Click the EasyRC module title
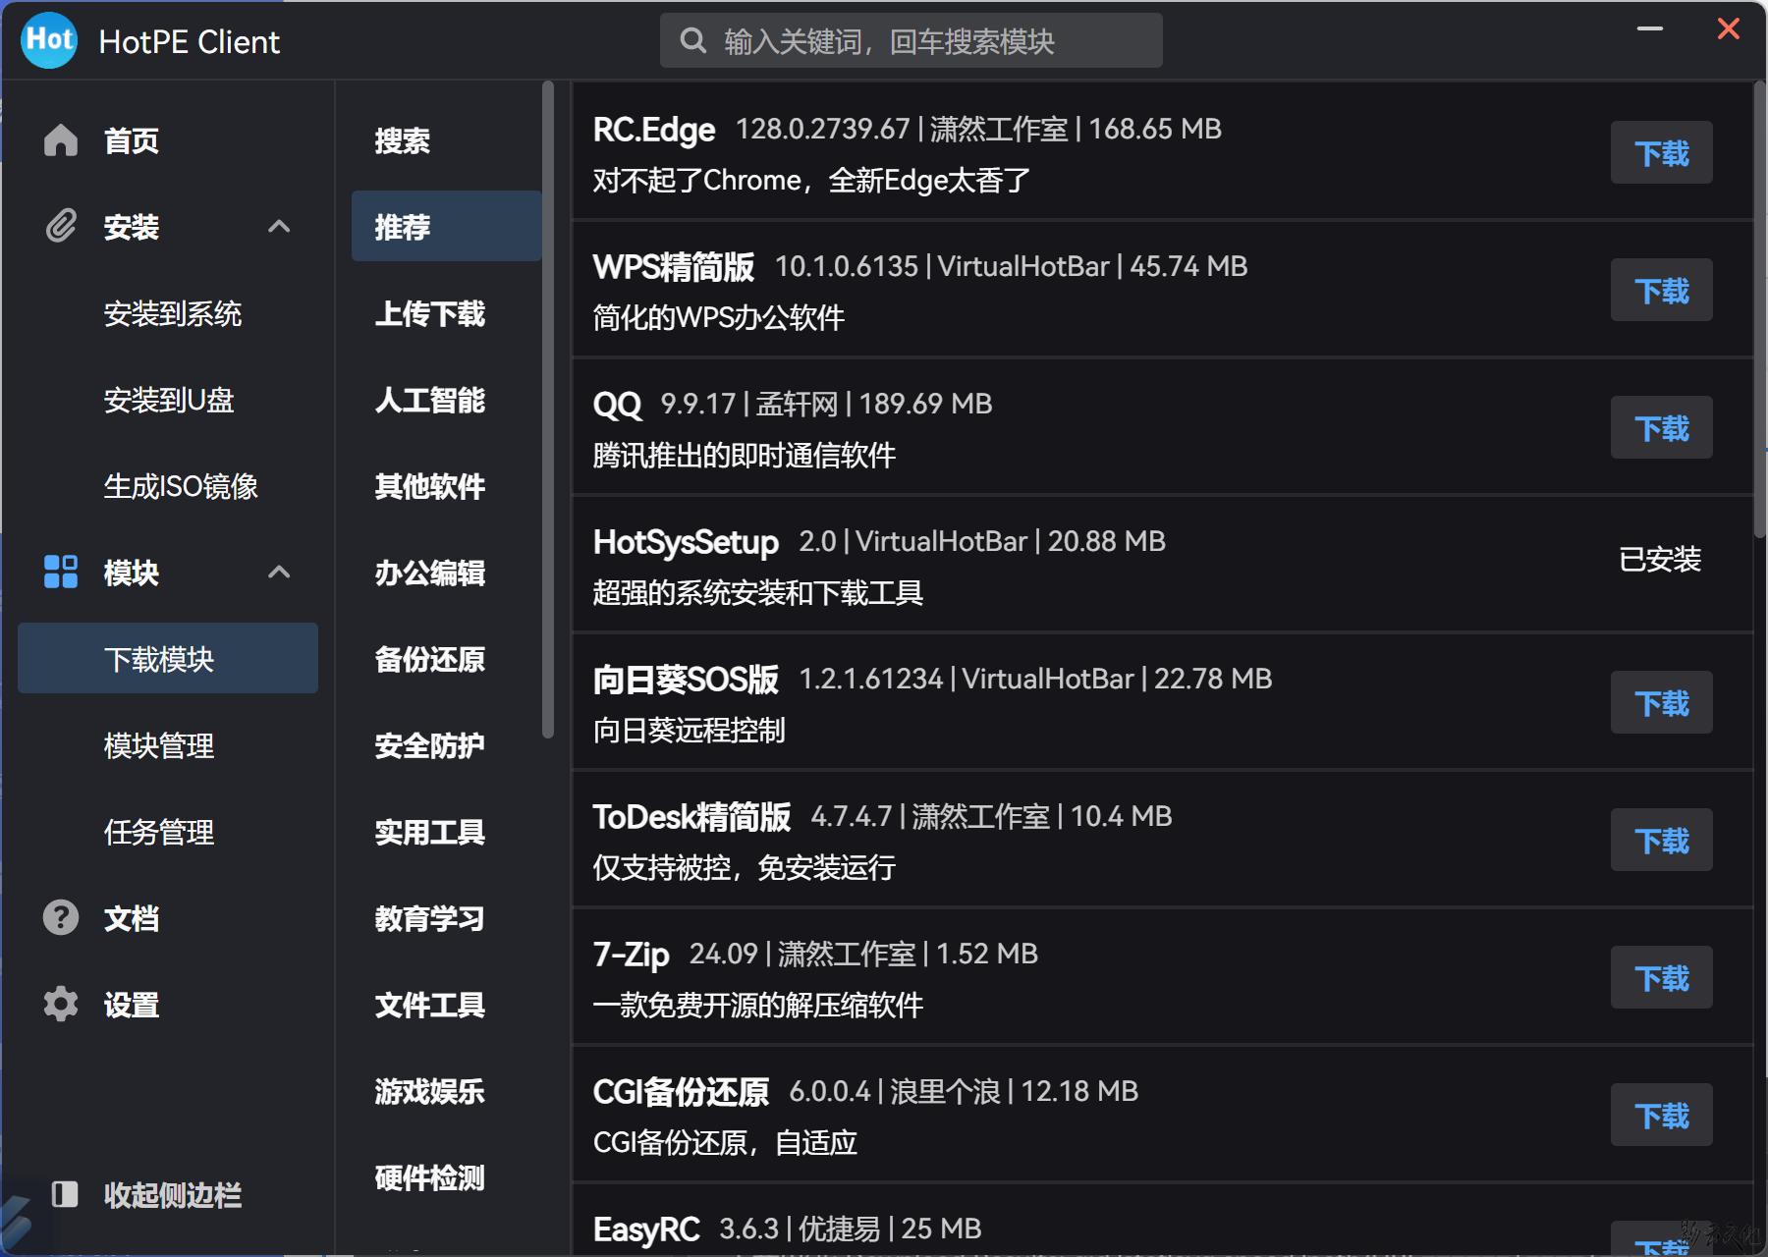1768x1257 pixels. pos(646,1229)
